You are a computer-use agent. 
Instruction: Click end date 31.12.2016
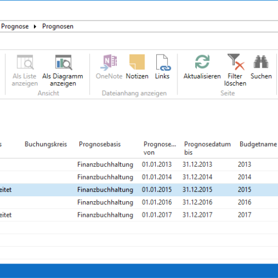[x=197, y=202]
